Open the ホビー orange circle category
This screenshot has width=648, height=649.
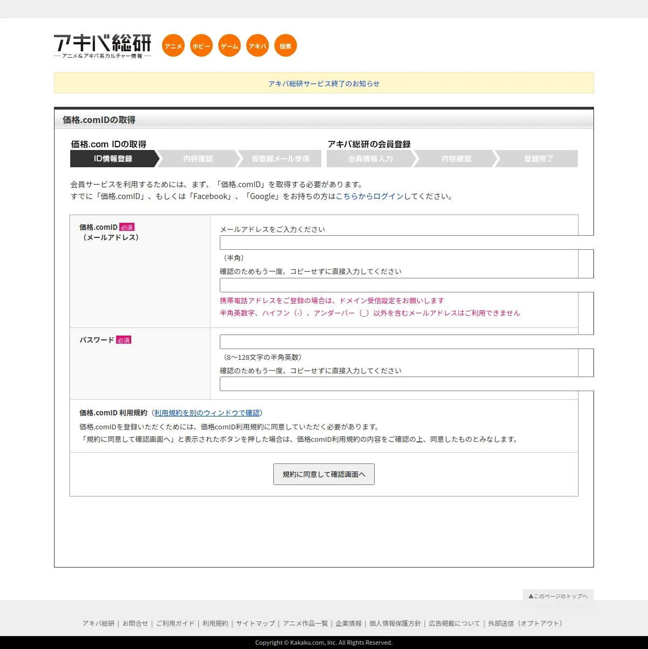tap(201, 46)
